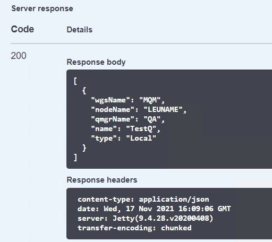Viewport: 272px width, 242px height.
Task: Click the 'Details' column header
Action: (x=80, y=30)
